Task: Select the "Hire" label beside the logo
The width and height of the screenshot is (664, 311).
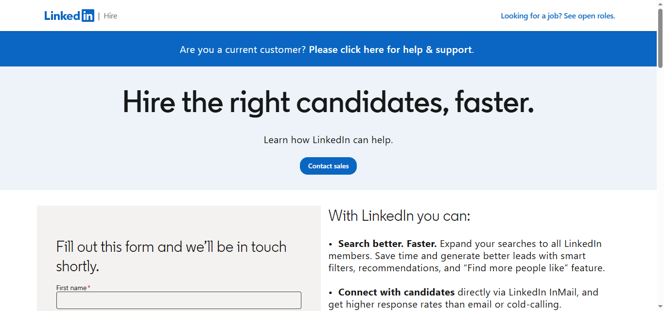Action: [x=110, y=16]
